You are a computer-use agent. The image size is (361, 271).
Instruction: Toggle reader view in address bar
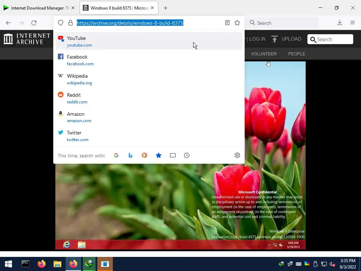coord(227,23)
